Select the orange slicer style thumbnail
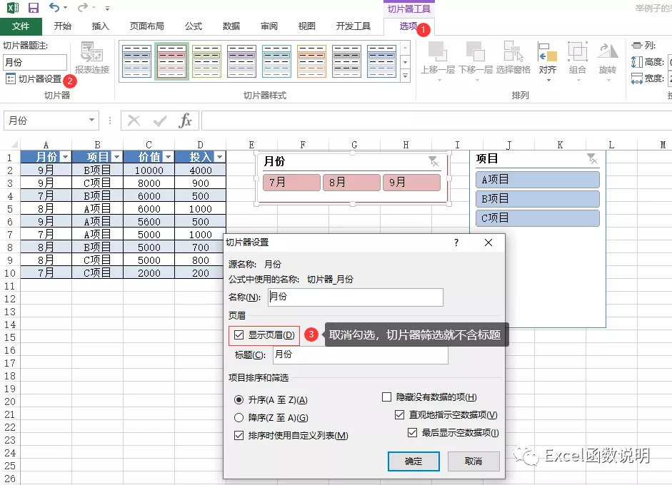Image resolution: width=672 pixels, height=485 pixels. [311, 61]
